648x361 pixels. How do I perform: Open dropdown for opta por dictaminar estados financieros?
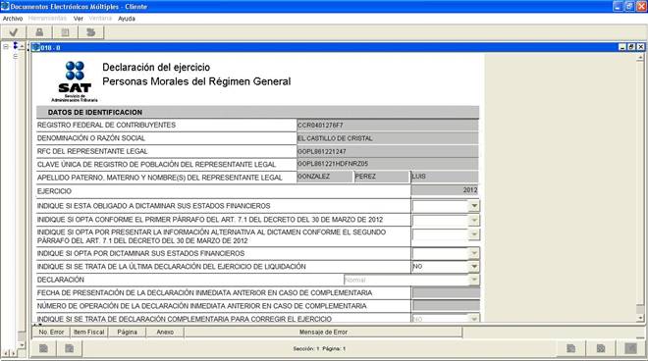click(474, 253)
